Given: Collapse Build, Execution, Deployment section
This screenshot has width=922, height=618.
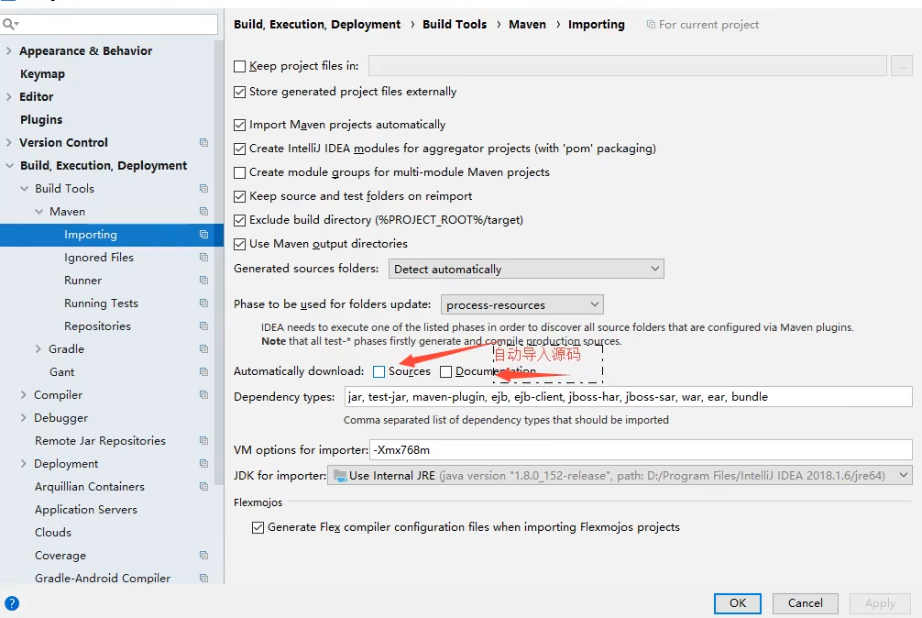Looking at the screenshot, I should (x=9, y=166).
